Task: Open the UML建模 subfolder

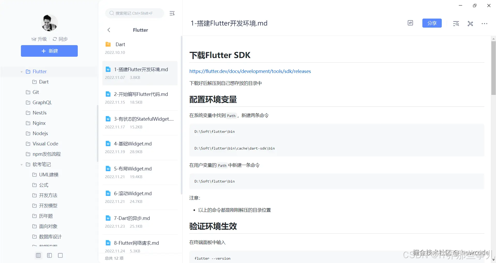Action: pos(49,175)
